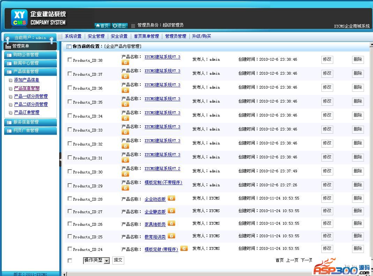Click the XY CMS logo
The height and width of the screenshot is (276, 373).
pos(19,18)
